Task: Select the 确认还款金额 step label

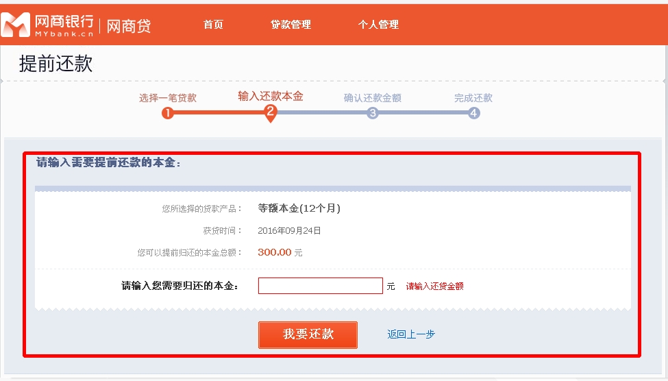Action: pos(373,98)
